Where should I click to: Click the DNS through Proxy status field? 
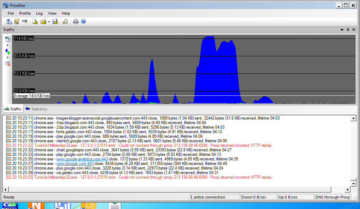333,197
